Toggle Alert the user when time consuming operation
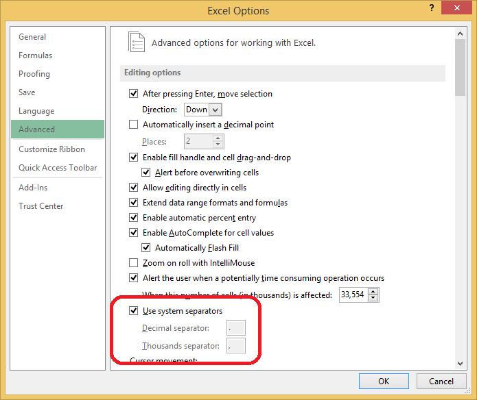 (134, 277)
